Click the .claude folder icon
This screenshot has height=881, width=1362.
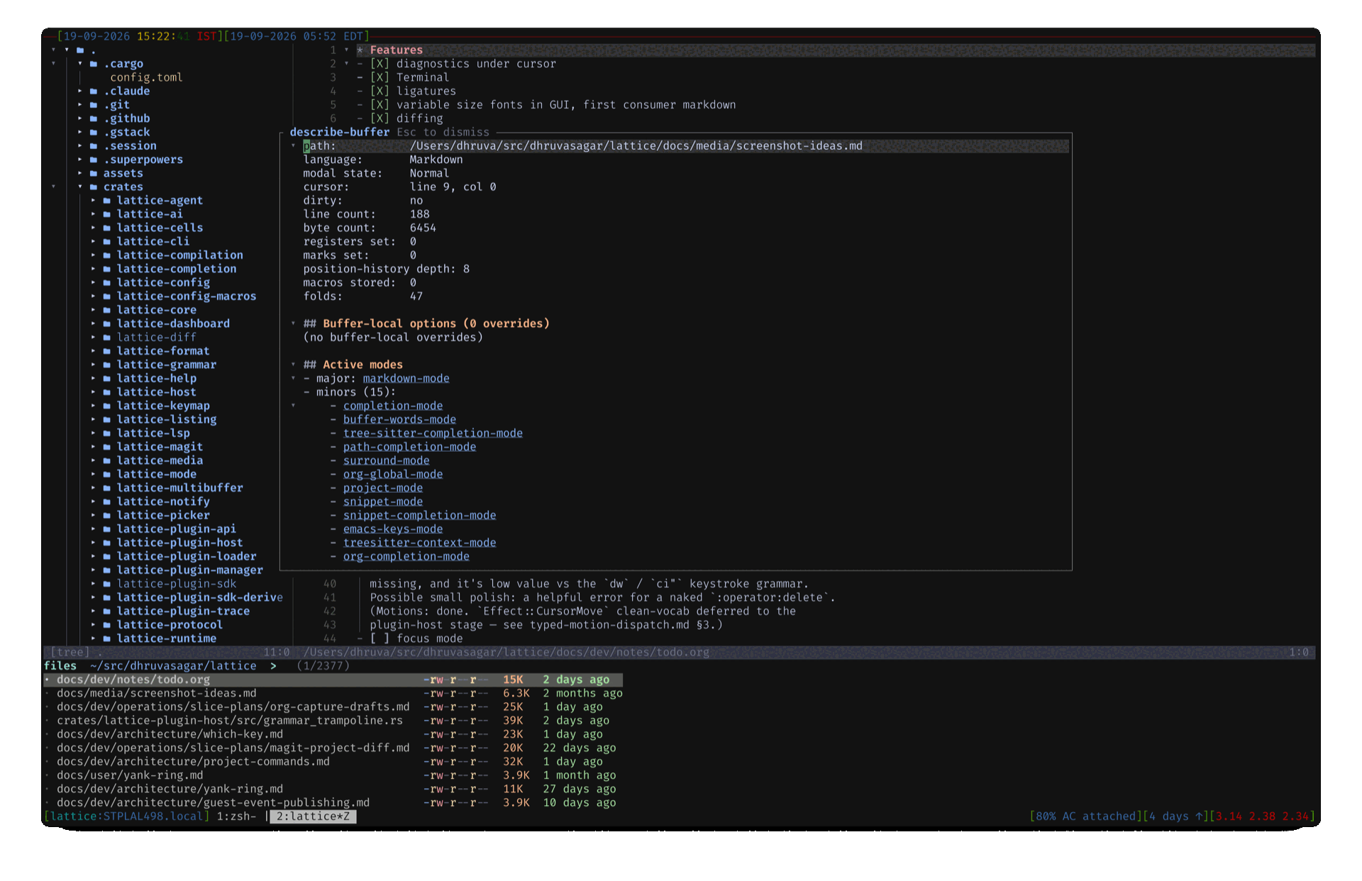94,92
